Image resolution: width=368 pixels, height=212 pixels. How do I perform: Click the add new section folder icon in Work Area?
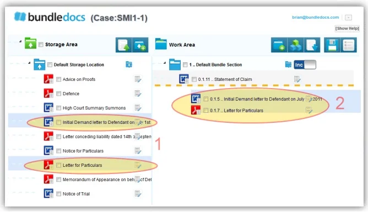[279, 45]
